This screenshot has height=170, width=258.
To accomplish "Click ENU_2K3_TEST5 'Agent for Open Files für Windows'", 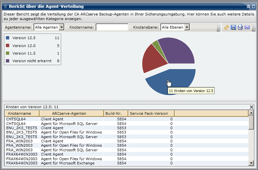I will 71,132.
